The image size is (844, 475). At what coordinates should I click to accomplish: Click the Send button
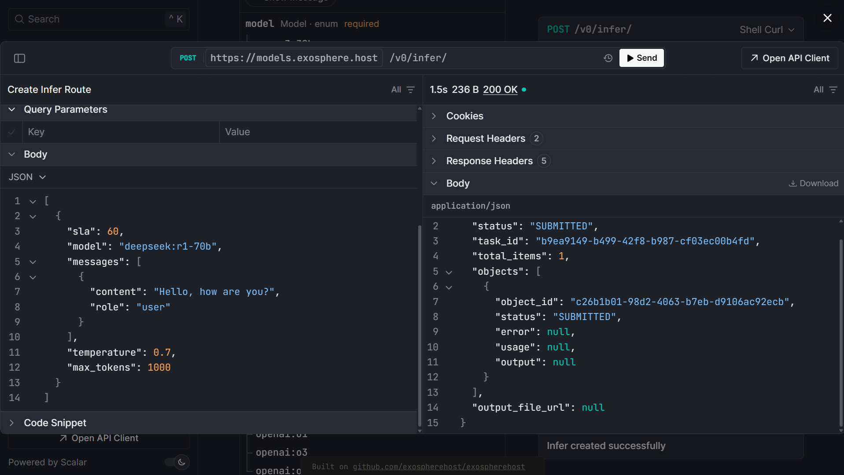[641, 58]
